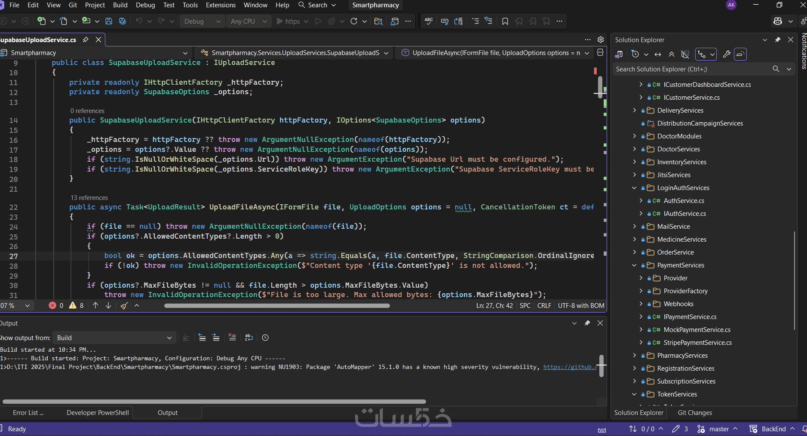The image size is (807, 436).
Task: Click the Solution Explorer search magnifier icon
Action: coord(776,69)
